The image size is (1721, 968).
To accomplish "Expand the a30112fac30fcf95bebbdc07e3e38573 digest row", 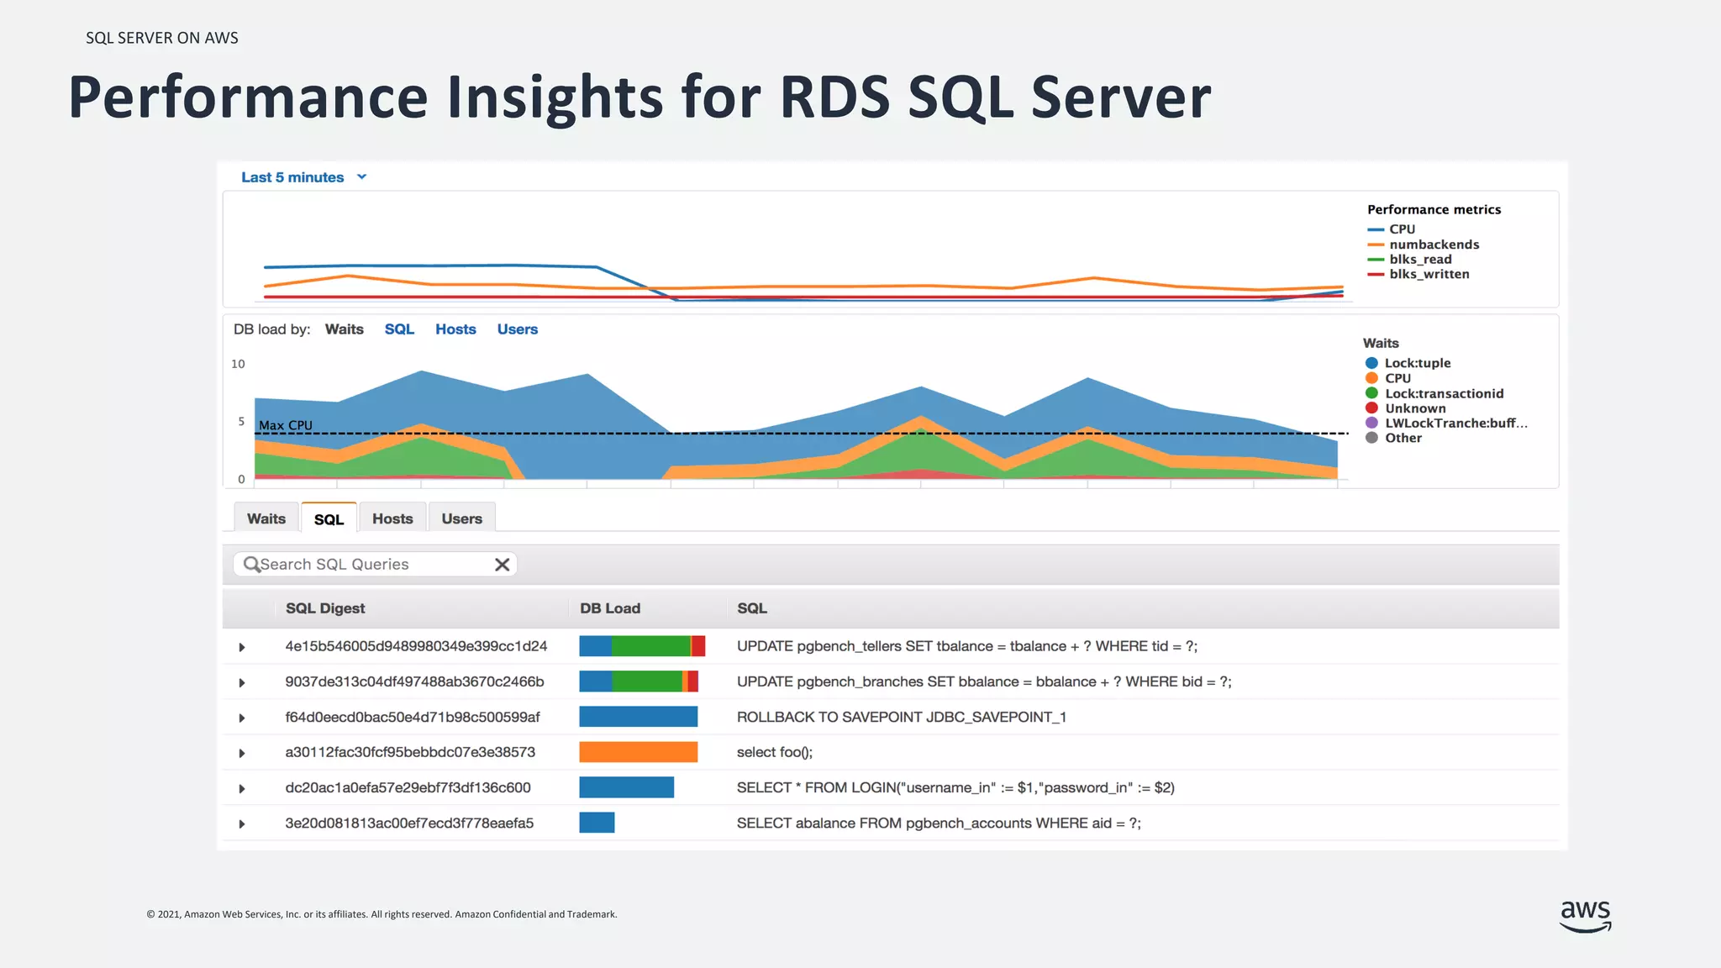I will (242, 753).
